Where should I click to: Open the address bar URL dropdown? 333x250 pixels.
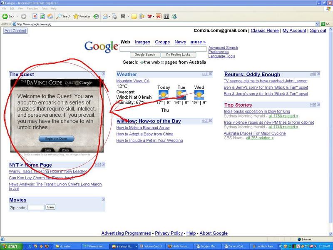click(317, 24)
